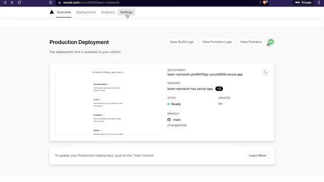
Task: Go back with browser back arrow
Action: tap(5, 3)
